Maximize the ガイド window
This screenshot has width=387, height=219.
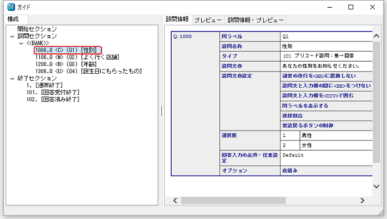click(351, 7)
